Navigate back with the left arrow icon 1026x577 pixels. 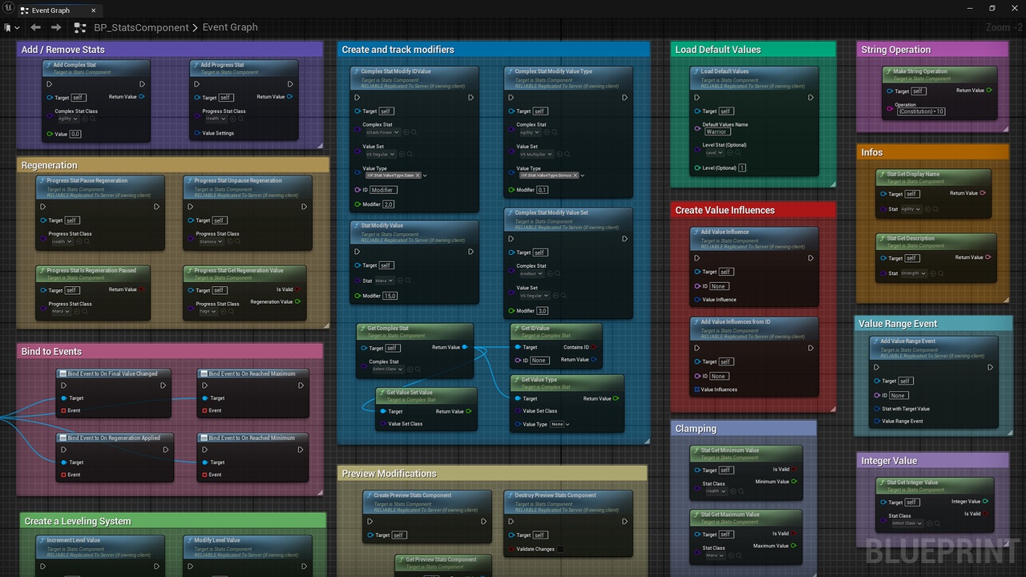click(x=35, y=27)
